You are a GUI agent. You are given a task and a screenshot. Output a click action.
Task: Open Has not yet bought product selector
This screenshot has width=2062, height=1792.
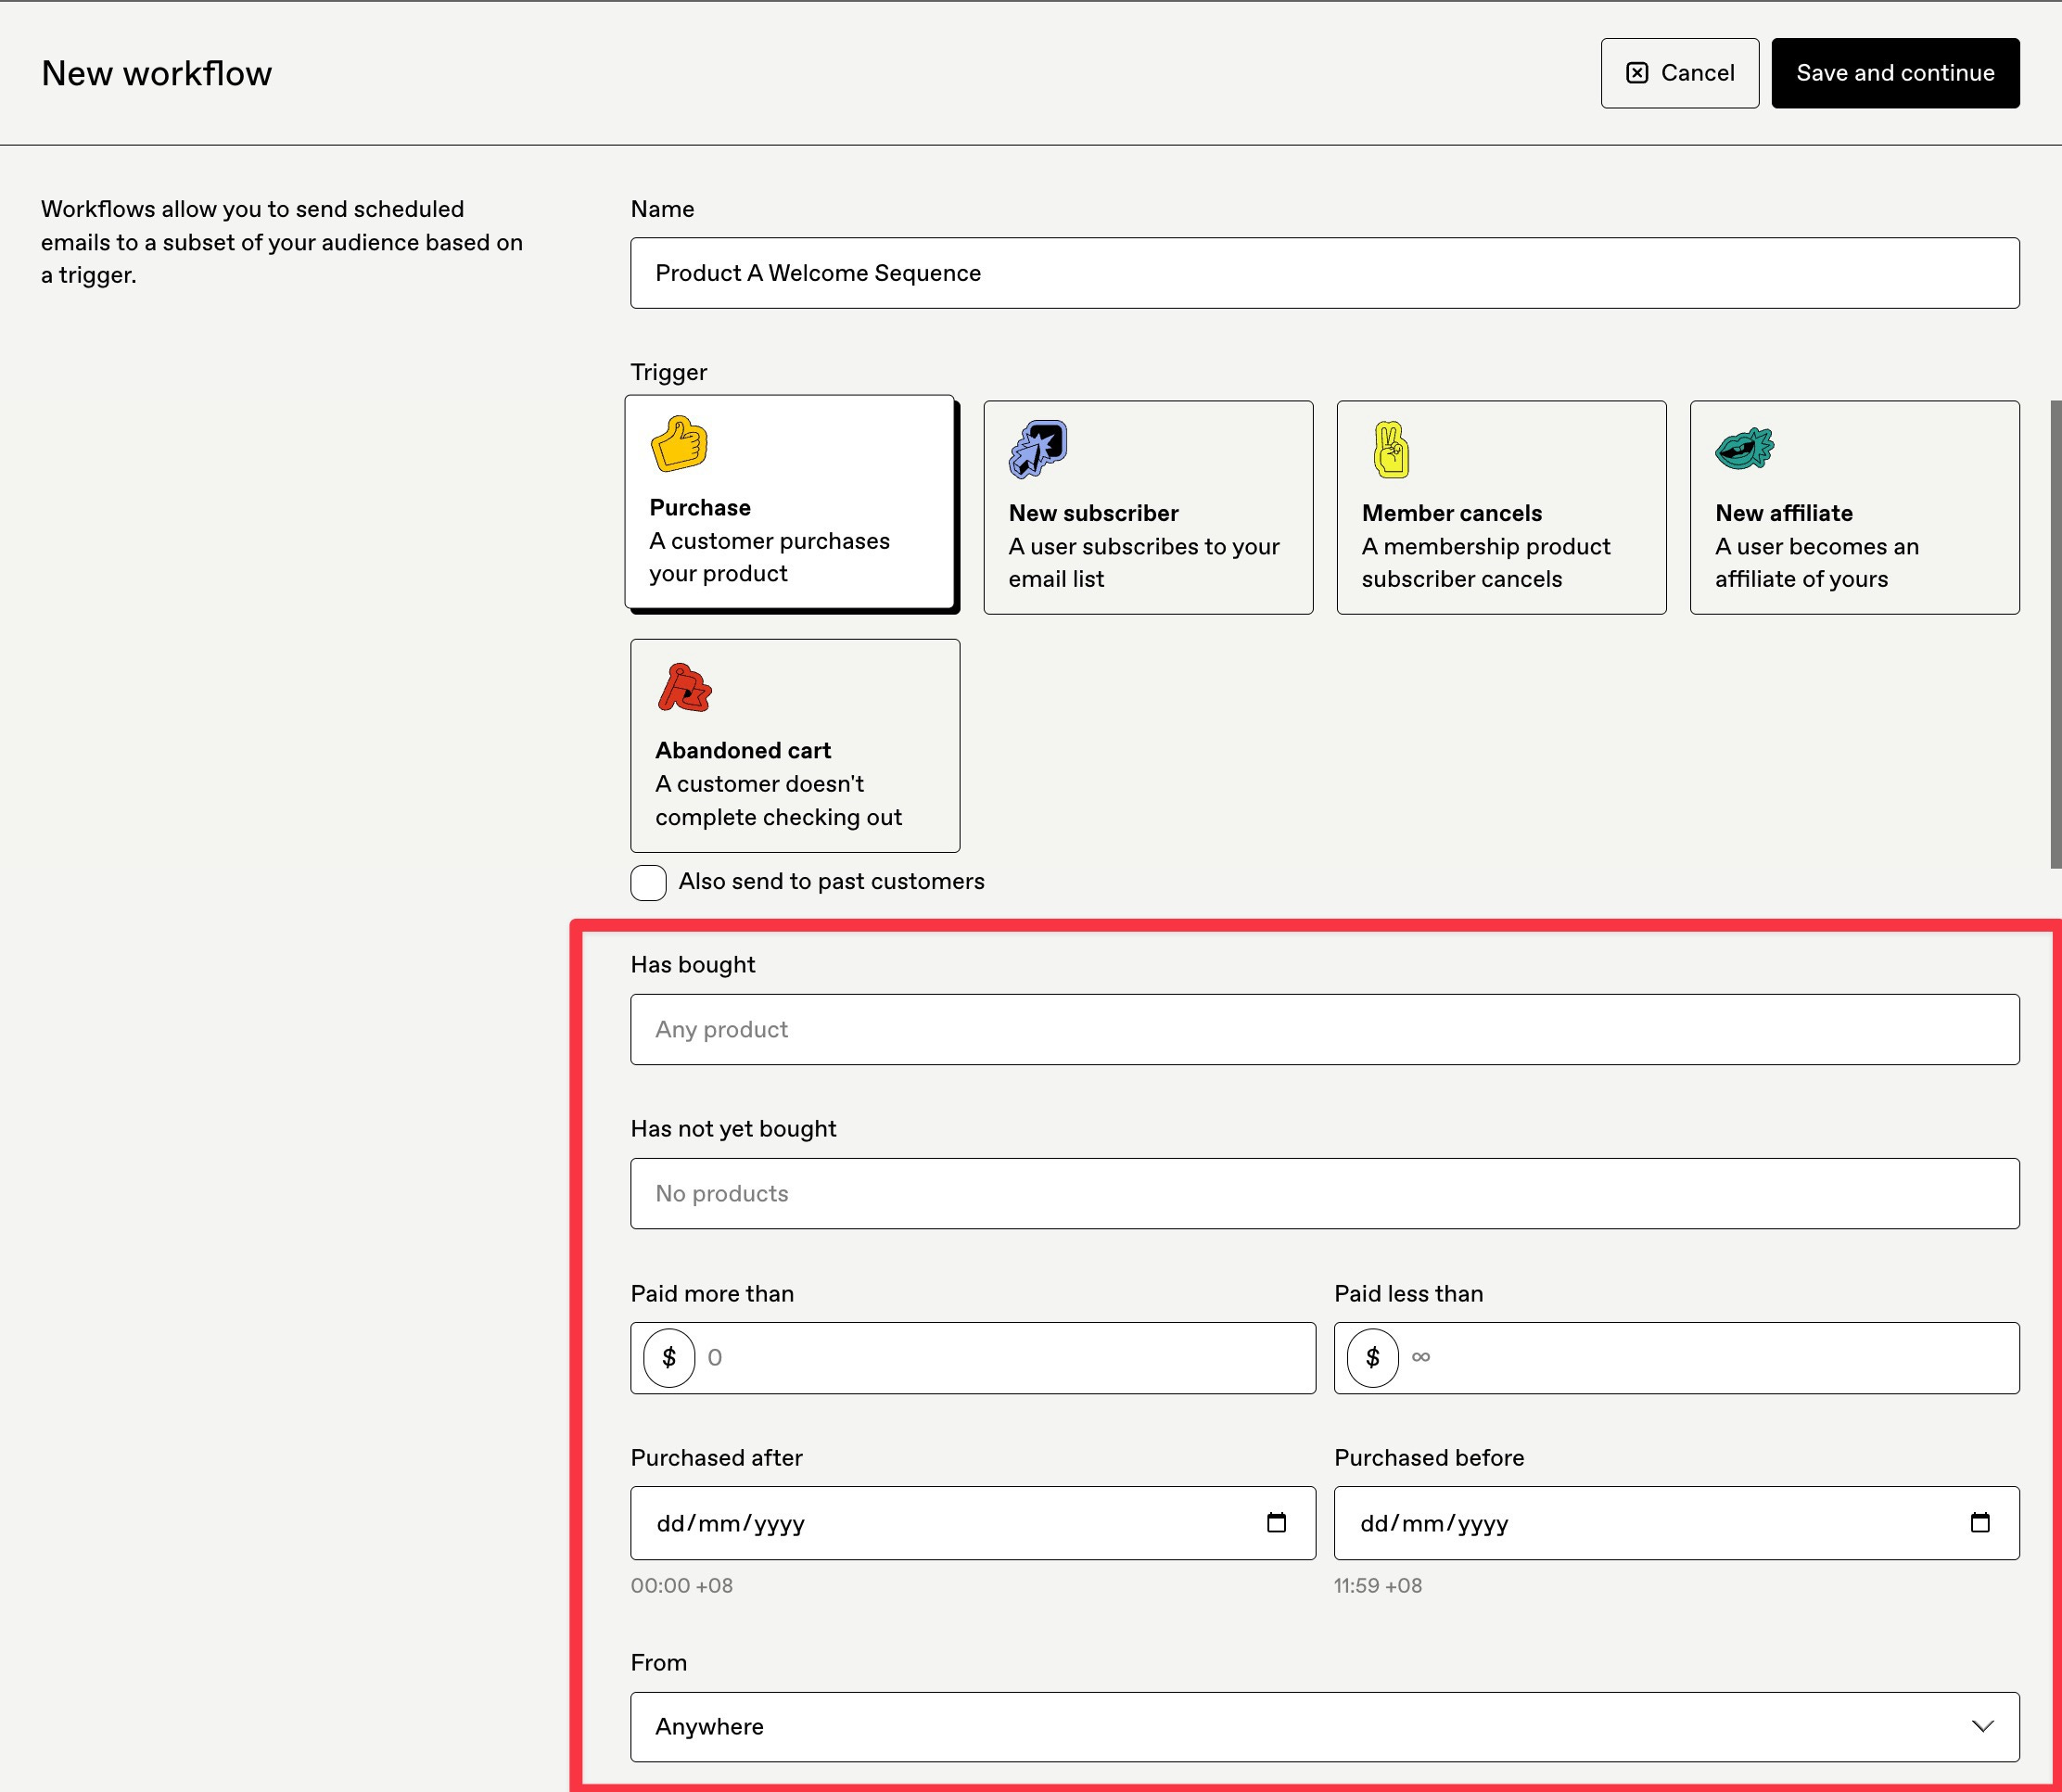[x=1324, y=1193]
